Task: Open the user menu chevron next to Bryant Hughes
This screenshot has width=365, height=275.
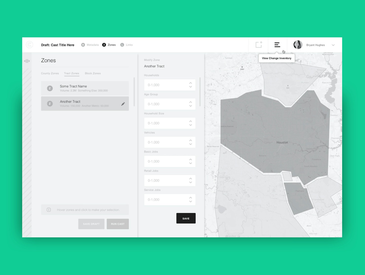Action: [x=333, y=45]
